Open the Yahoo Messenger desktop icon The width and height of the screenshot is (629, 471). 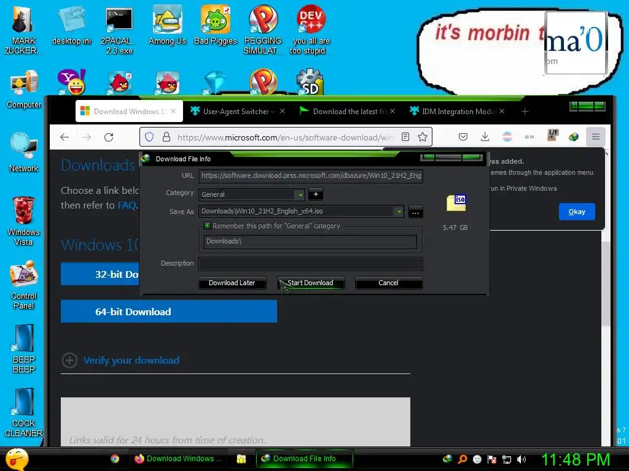pyautogui.click(x=71, y=82)
